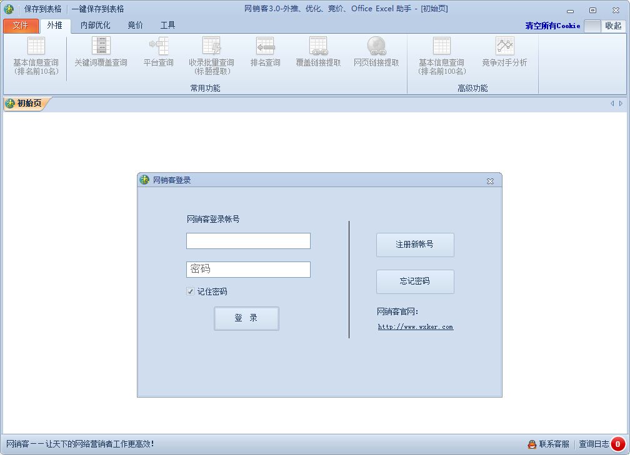Click the 密码 password input field
This screenshot has width=630, height=455.
pyautogui.click(x=247, y=269)
